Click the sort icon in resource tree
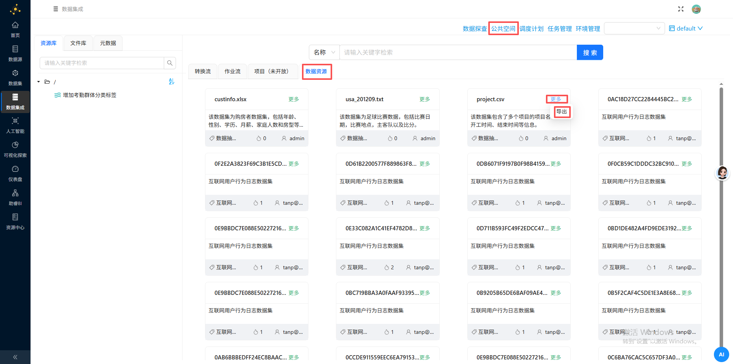The width and height of the screenshot is (733, 364). (x=171, y=81)
